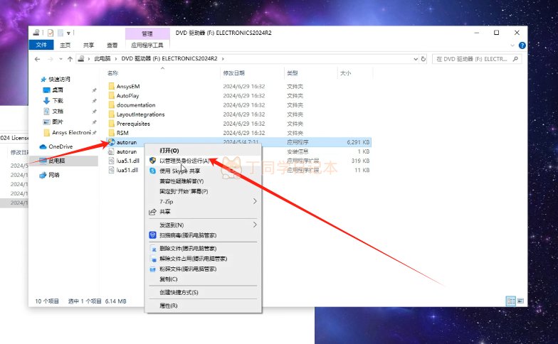Expand the Send to submenu arrow
Viewport: 558px width, 344px height.
pyautogui.click(x=255, y=225)
